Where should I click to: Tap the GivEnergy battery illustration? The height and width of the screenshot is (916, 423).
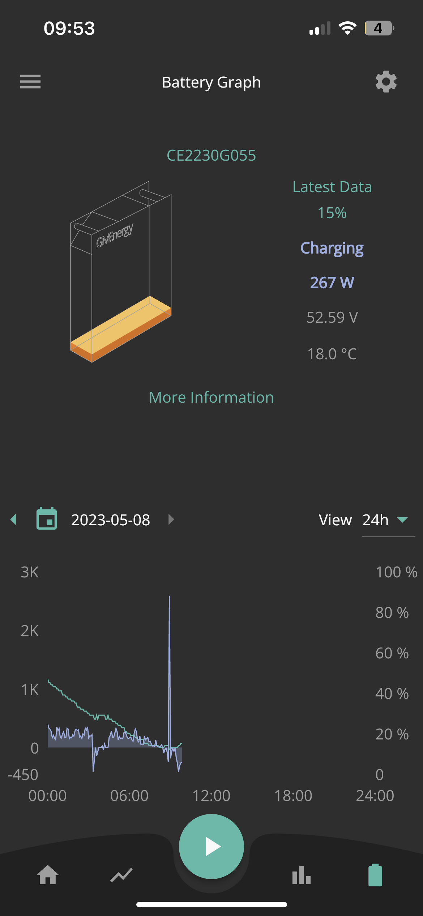[121, 272]
